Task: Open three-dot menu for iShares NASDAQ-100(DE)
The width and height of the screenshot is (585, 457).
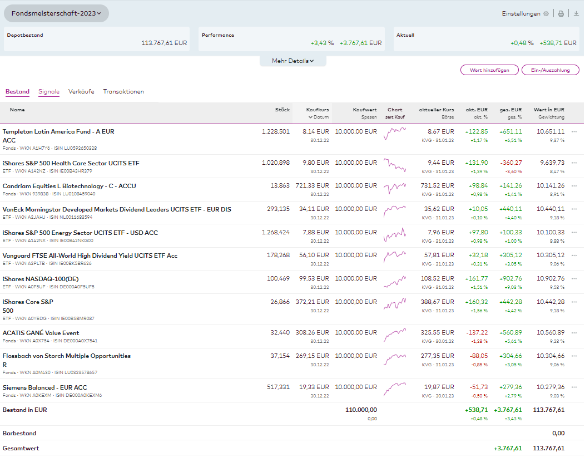Action: click(x=574, y=279)
